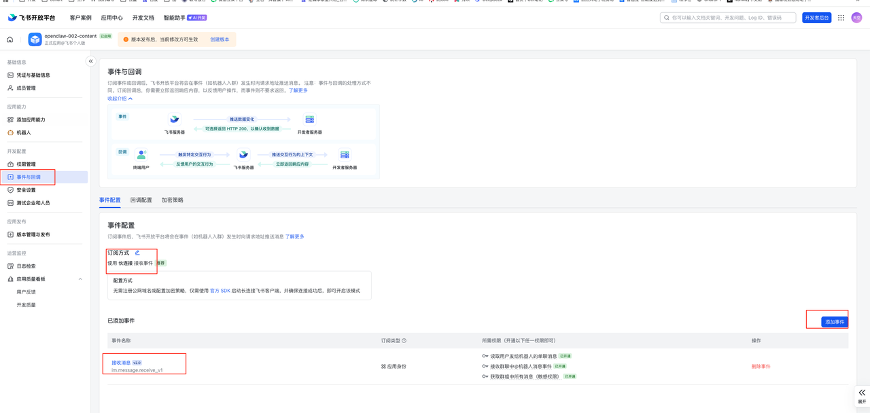Open the apps grid icon in the header

tap(841, 18)
